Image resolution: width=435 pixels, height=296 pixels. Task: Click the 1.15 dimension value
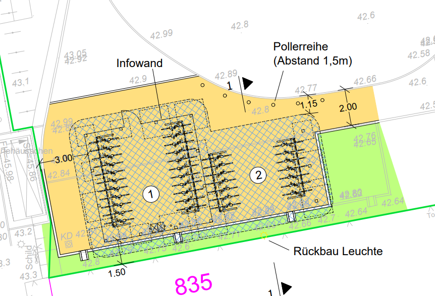click(308, 105)
